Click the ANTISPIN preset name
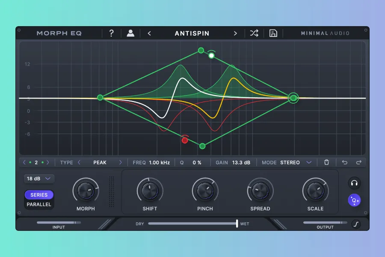Viewport: 385px width, 257px height. [192, 33]
